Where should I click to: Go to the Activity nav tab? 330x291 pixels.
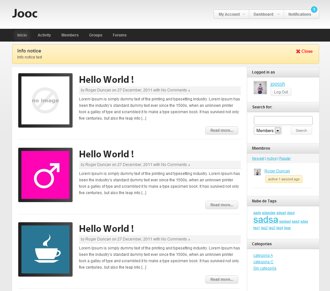point(44,35)
